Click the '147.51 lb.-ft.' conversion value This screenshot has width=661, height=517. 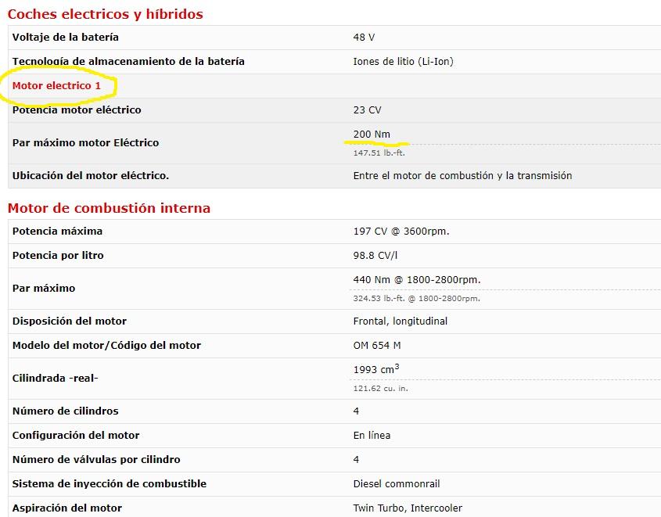pos(379,153)
